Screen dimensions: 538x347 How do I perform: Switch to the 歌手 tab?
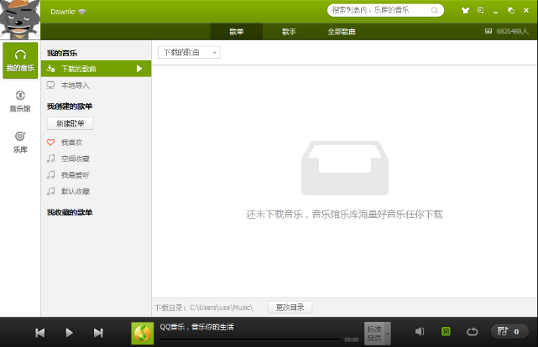click(x=289, y=32)
